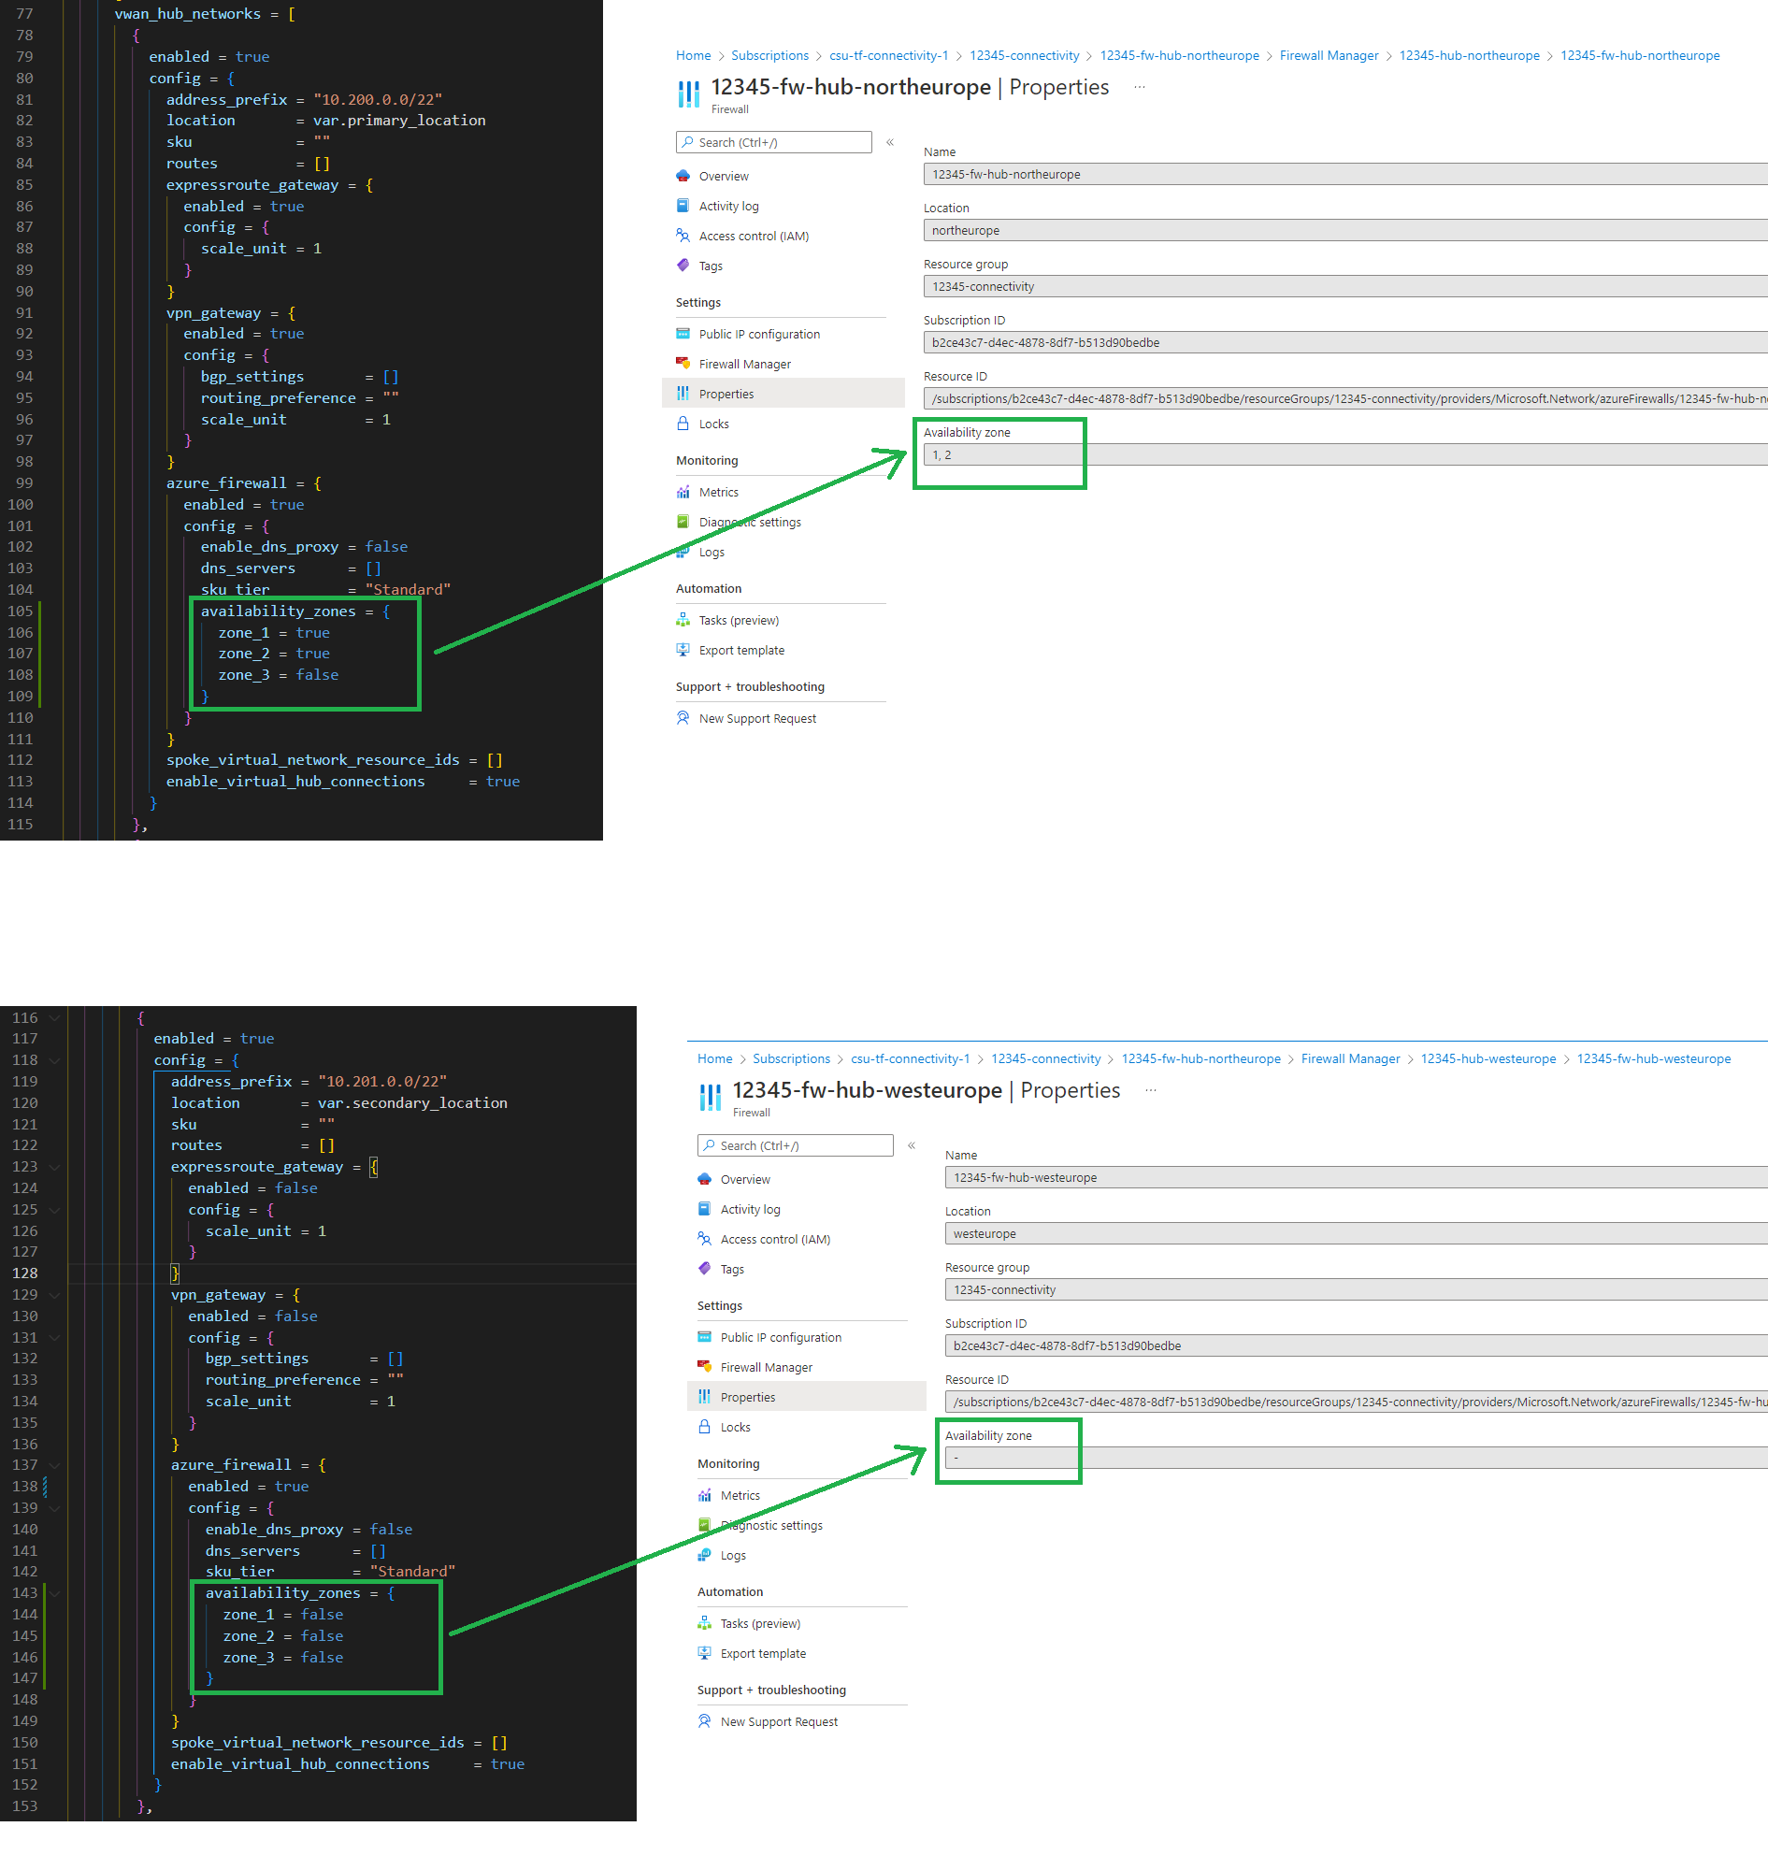
Task: Open Metrics under Monitoring
Action: click(x=720, y=491)
